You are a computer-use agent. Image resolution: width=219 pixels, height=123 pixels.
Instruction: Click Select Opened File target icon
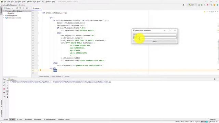[17, 8]
